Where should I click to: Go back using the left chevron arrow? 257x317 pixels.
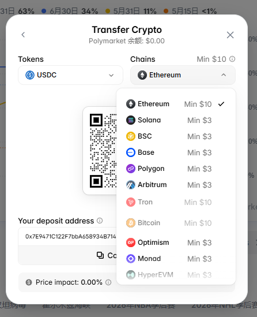pos(23,35)
